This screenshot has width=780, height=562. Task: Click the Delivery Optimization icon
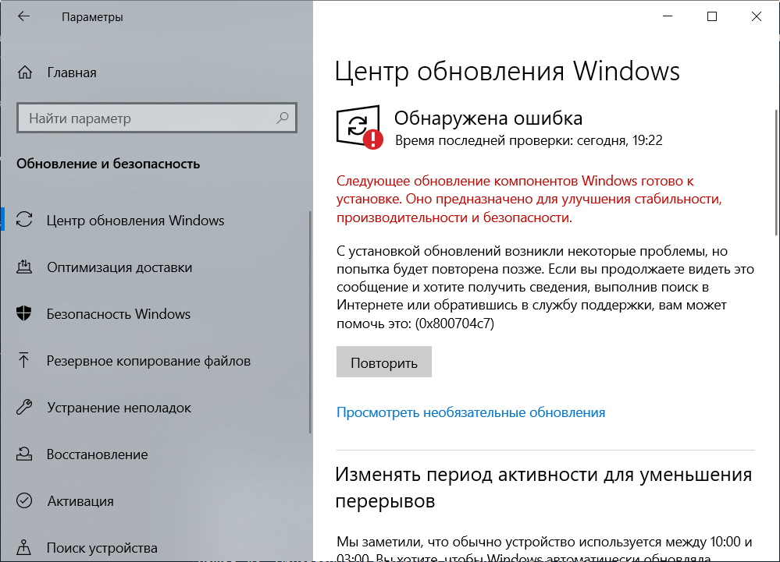(x=24, y=267)
